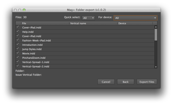Click the Vertical name column header

tap(93, 23)
